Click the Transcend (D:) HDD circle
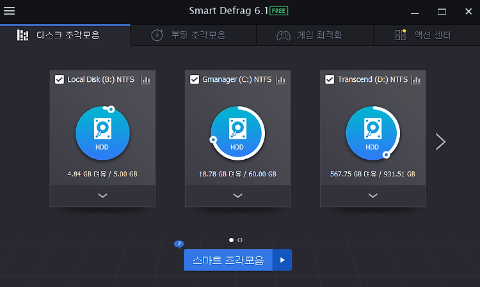The image size is (480, 287). coord(372,133)
